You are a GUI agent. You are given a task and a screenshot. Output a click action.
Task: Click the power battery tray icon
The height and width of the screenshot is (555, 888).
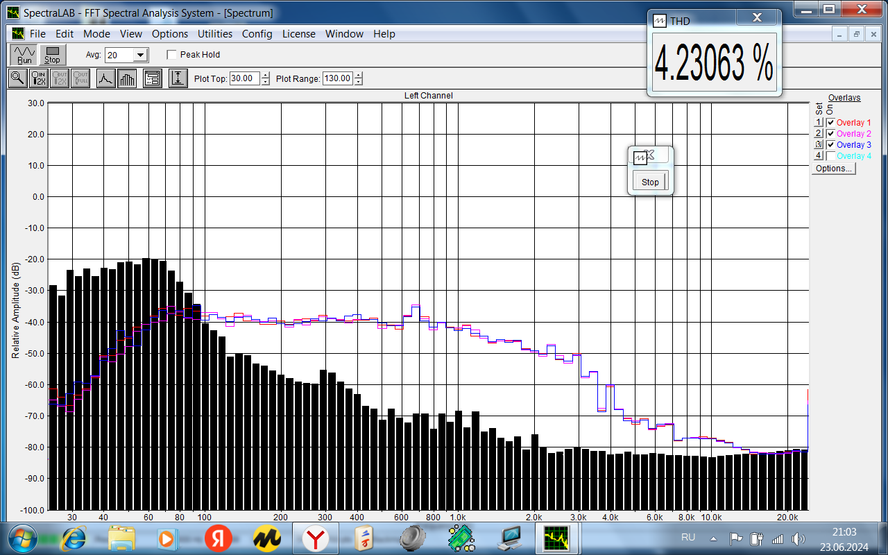tap(756, 538)
